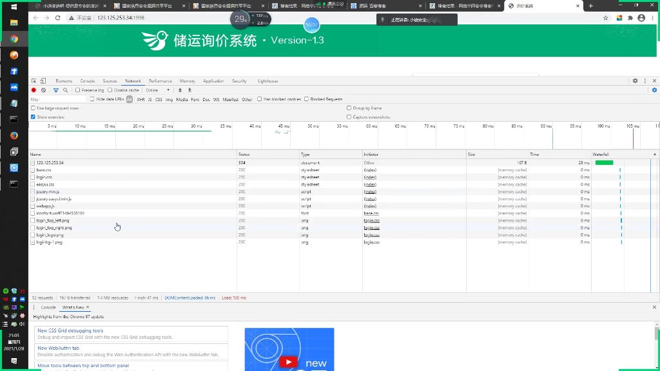Click the Windows Start button

(14, 6)
